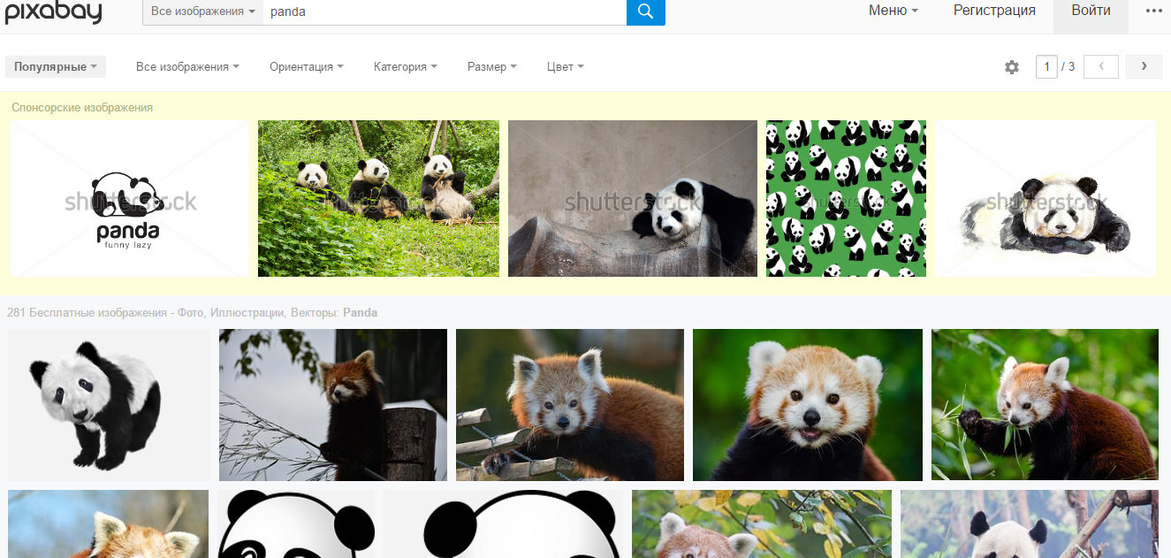Open the gear settings icon
This screenshot has height=558, width=1171.
1012,67
